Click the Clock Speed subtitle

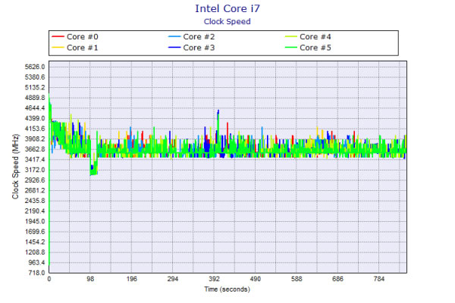click(227, 22)
